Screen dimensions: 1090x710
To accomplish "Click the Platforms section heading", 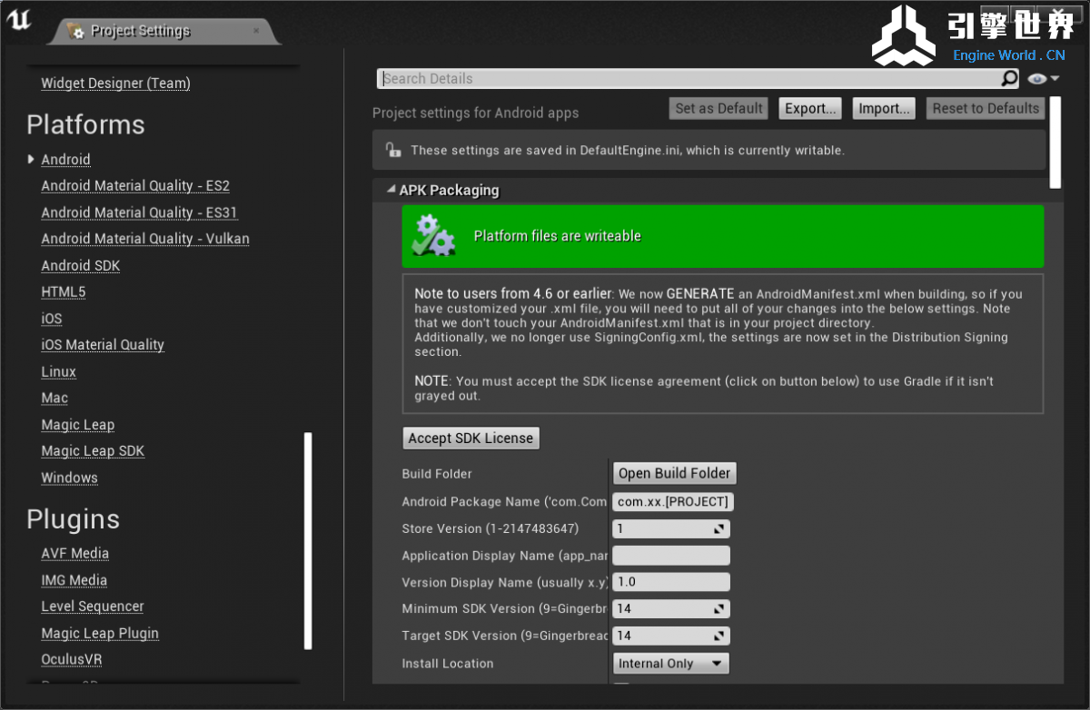I will (85, 124).
